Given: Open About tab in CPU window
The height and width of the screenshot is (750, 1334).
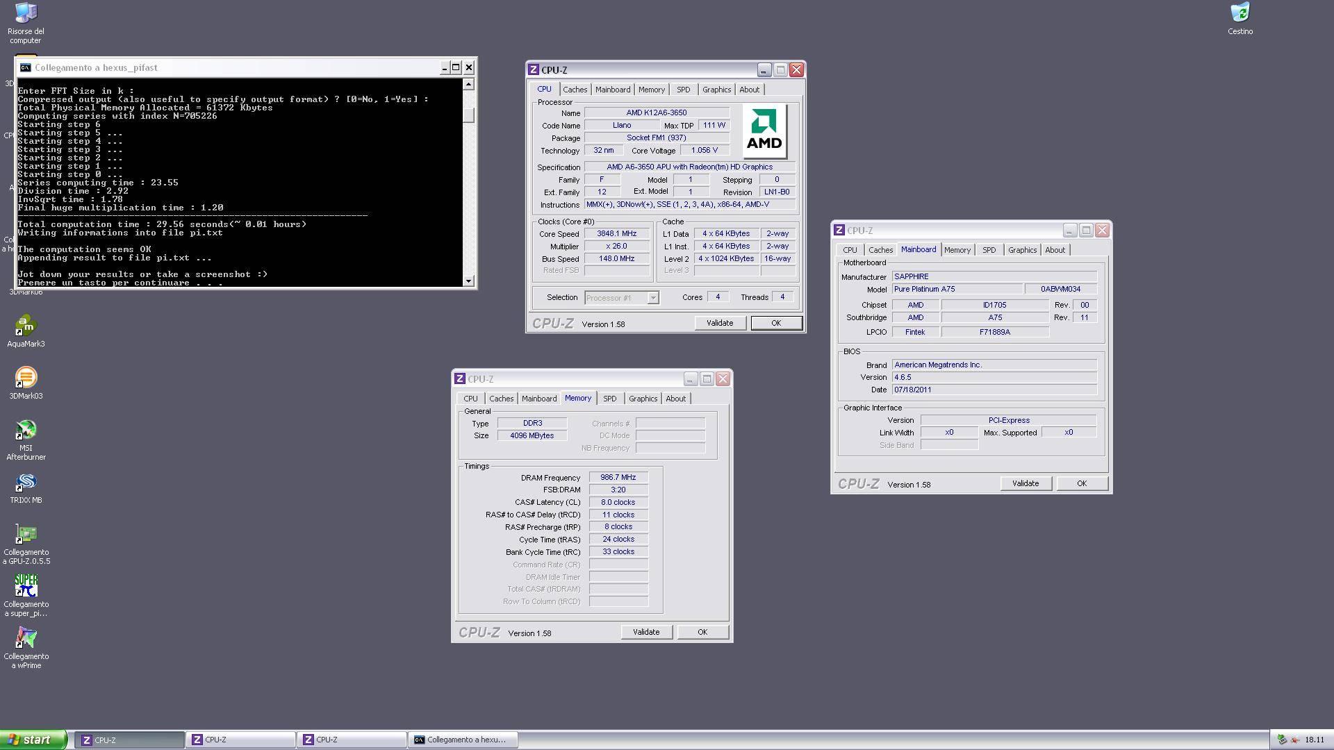Looking at the screenshot, I should (749, 90).
